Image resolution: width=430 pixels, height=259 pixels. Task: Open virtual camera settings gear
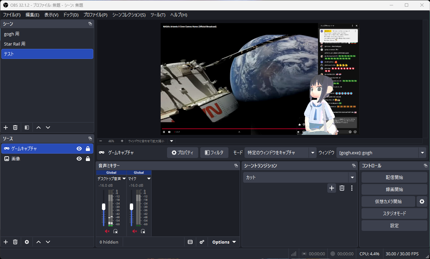[422, 201]
